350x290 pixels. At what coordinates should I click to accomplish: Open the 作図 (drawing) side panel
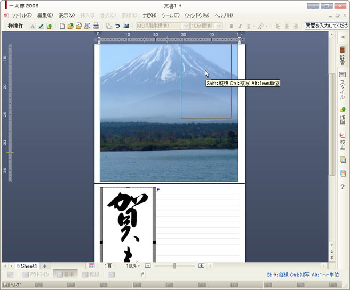(343, 116)
